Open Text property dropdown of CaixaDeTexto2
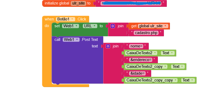217x99 pixels. 168,53
